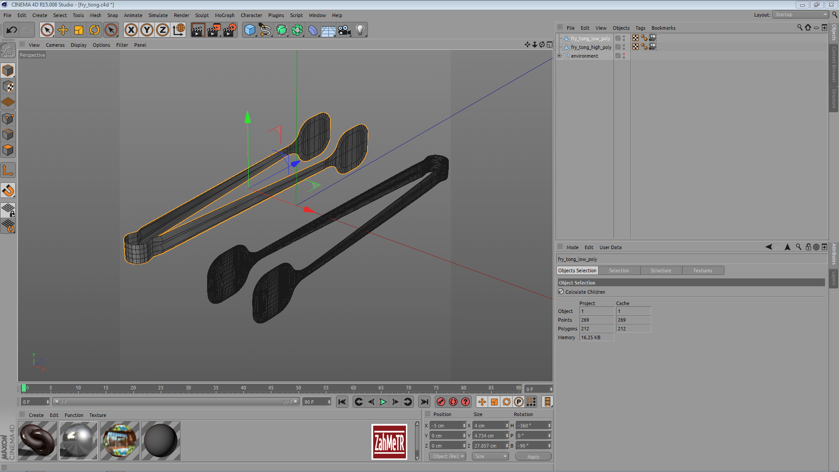Add a Cube primitive object

pos(250,30)
